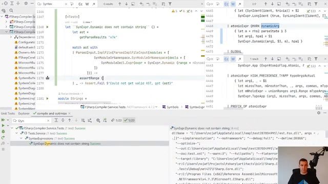Go to previous occurrence in left editor find bar
Viewport: 328px width, 184px height.
(x=119, y=4)
